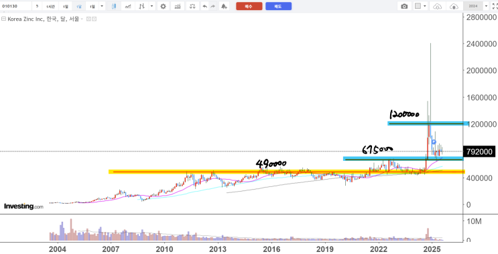
Task: Click the 2010 date axis label
Action: (164, 249)
